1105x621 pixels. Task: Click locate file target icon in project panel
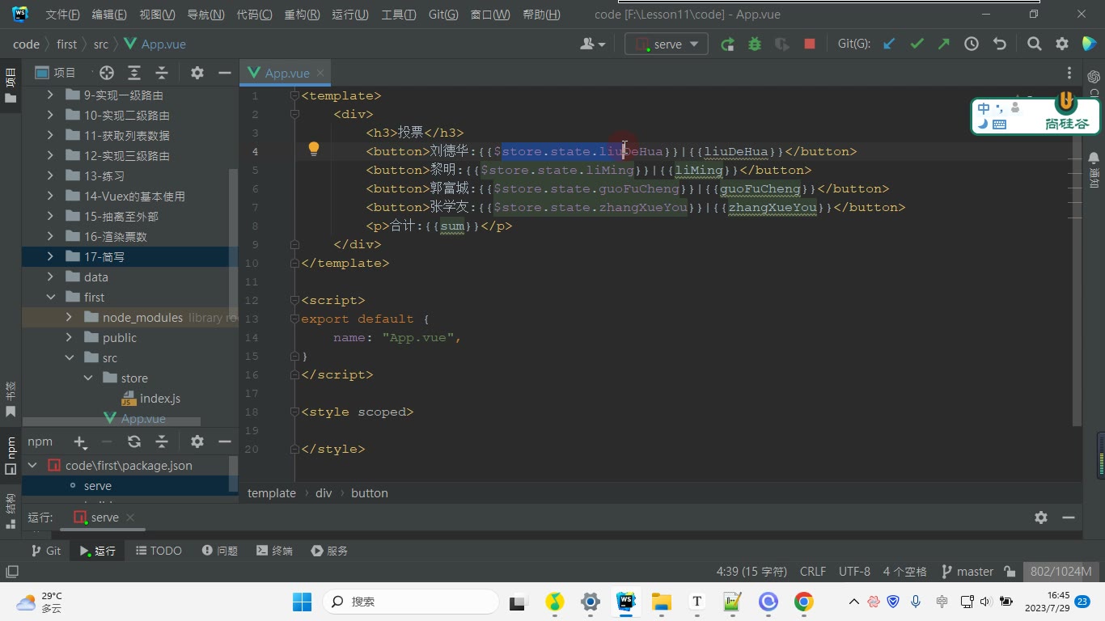tap(107, 73)
